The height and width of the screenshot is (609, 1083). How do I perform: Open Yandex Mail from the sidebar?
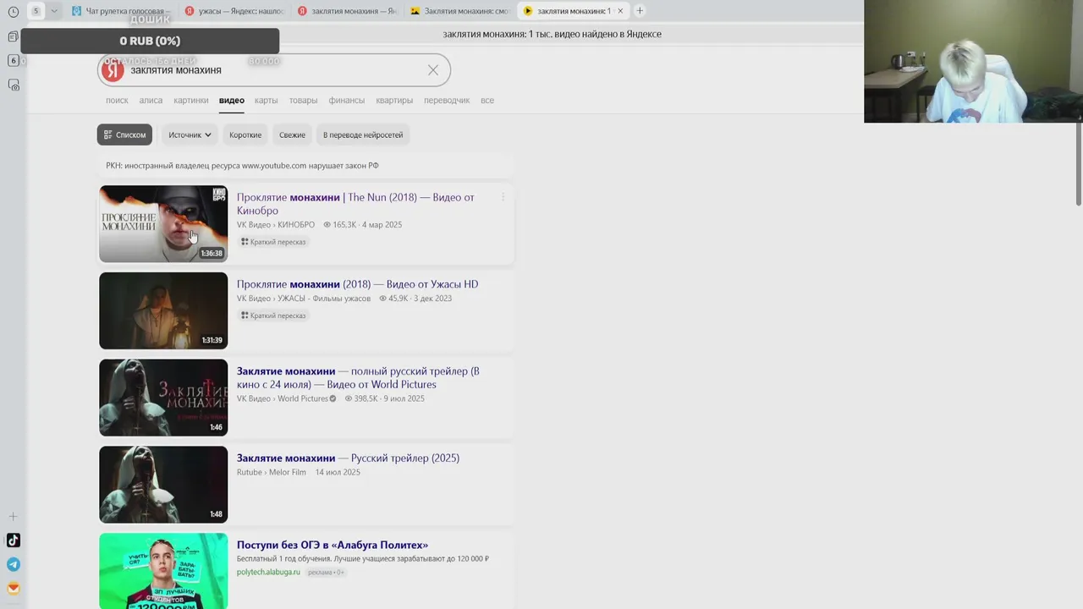(x=13, y=588)
